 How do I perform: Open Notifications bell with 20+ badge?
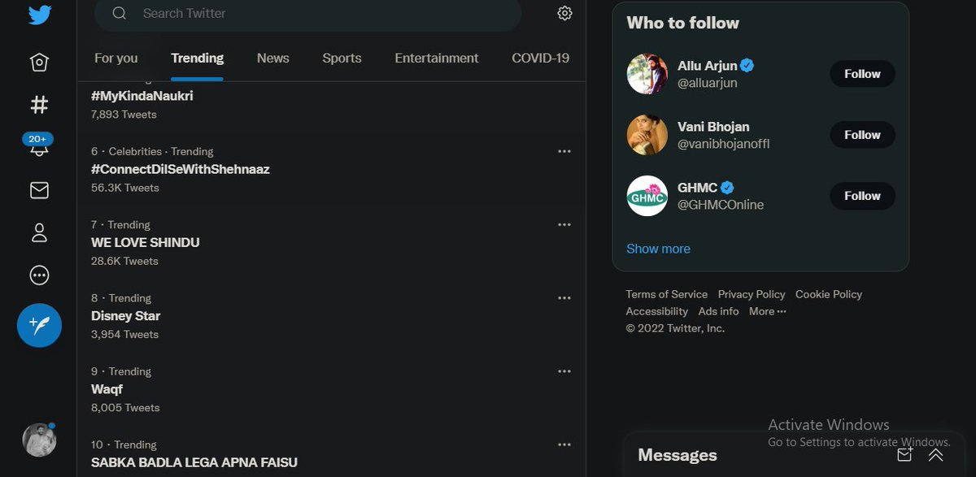pos(39,146)
